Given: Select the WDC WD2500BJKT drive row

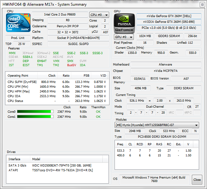Looking at the screenshot, I should pyautogui.click(x=57, y=166).
